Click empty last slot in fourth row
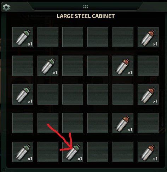This screenshot has height=172, width=167. coord(148,123)
